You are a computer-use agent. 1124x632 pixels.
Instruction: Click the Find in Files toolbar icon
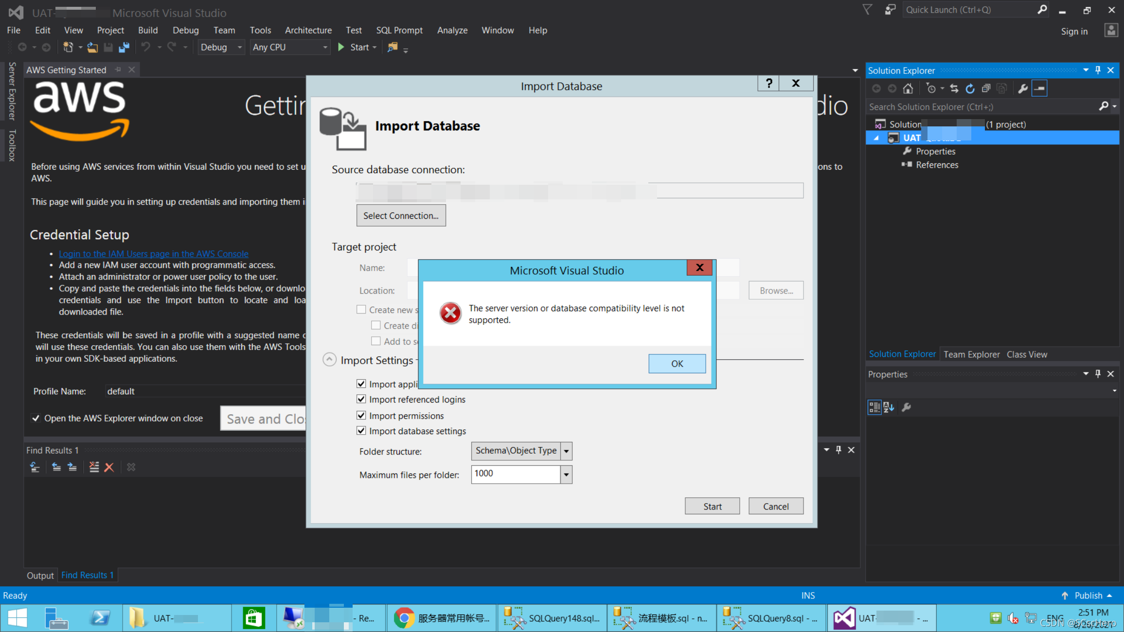pyautogui.click(x=393, y=47)
